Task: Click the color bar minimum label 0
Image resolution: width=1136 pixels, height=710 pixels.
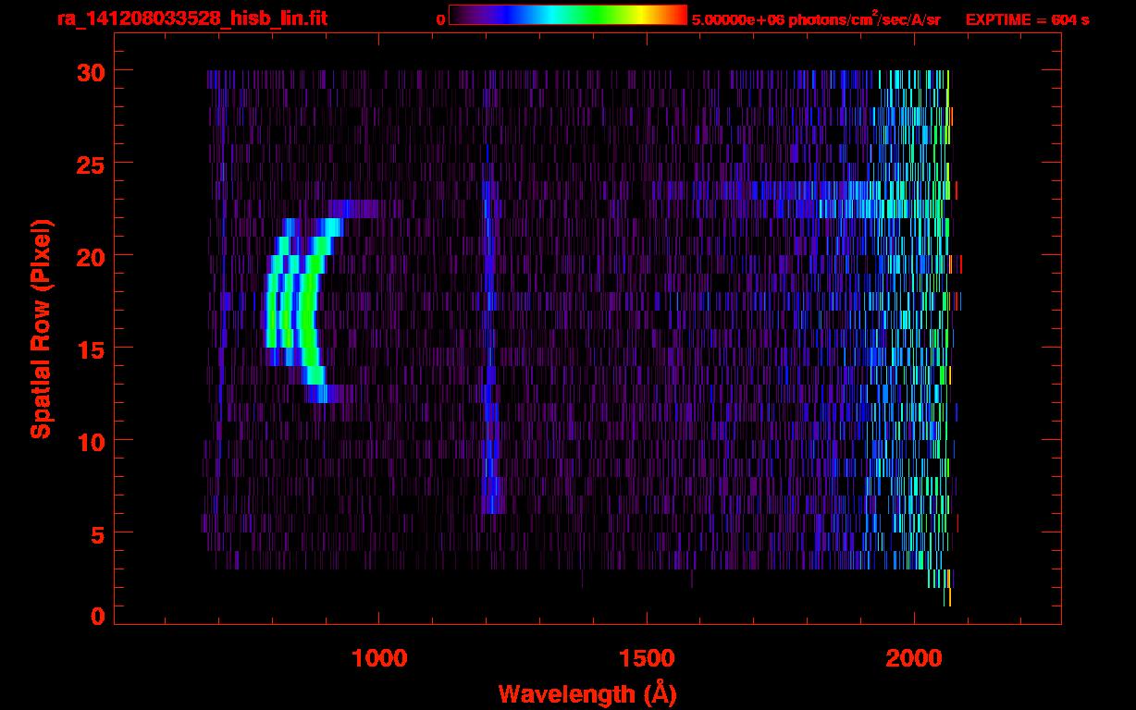Action: tap(440, 19)
